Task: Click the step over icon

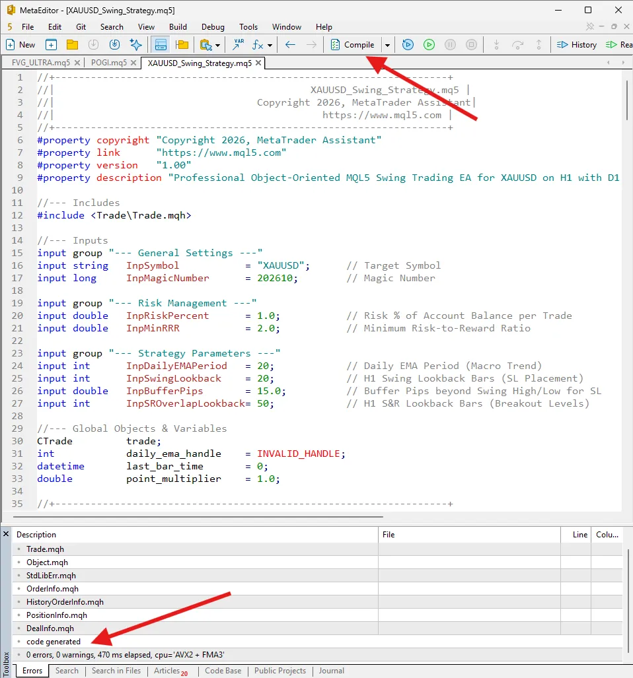Action: point(517,44)
